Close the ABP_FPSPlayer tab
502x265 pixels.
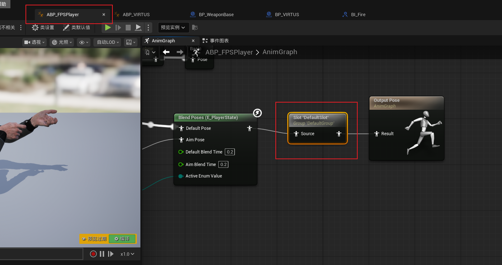click(x=104, y=15)
